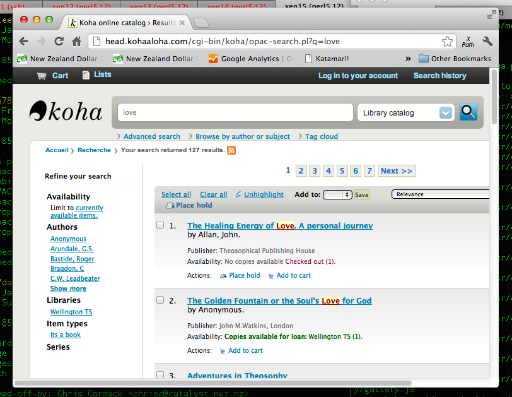The width and height of the screenshot is (512, 397).
Task: Switch to the Koha online catalog tab
Action: (x=126, y=23)
